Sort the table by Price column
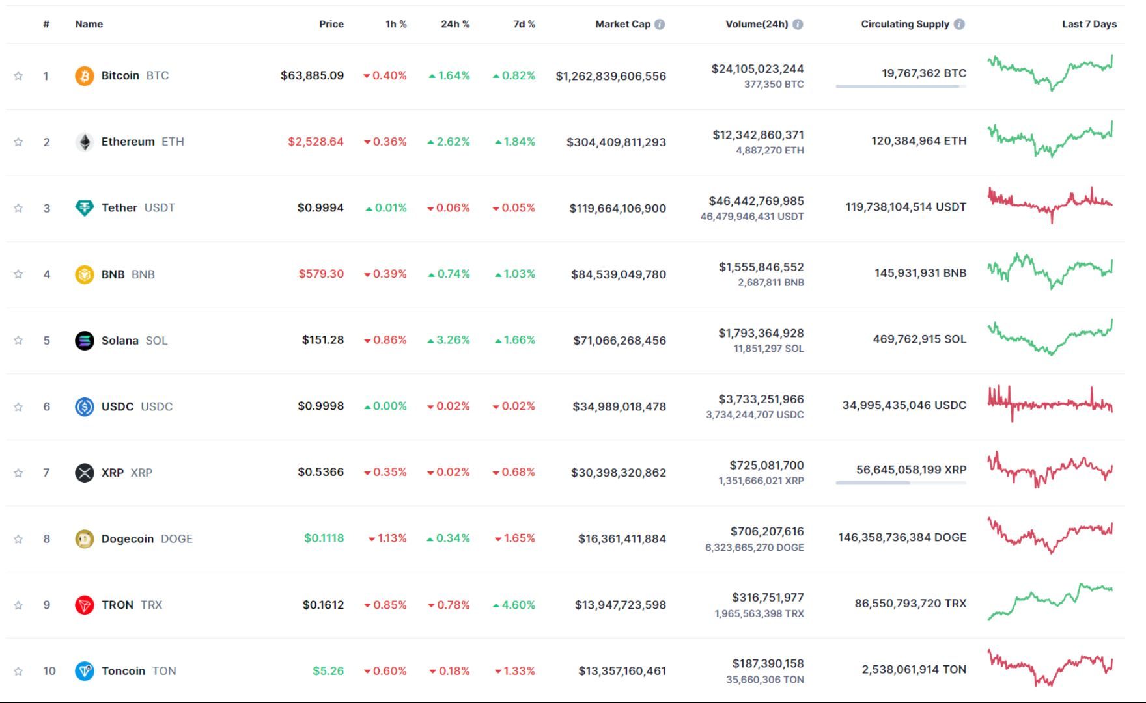1146x703 pixels. (x=332, y=23)
